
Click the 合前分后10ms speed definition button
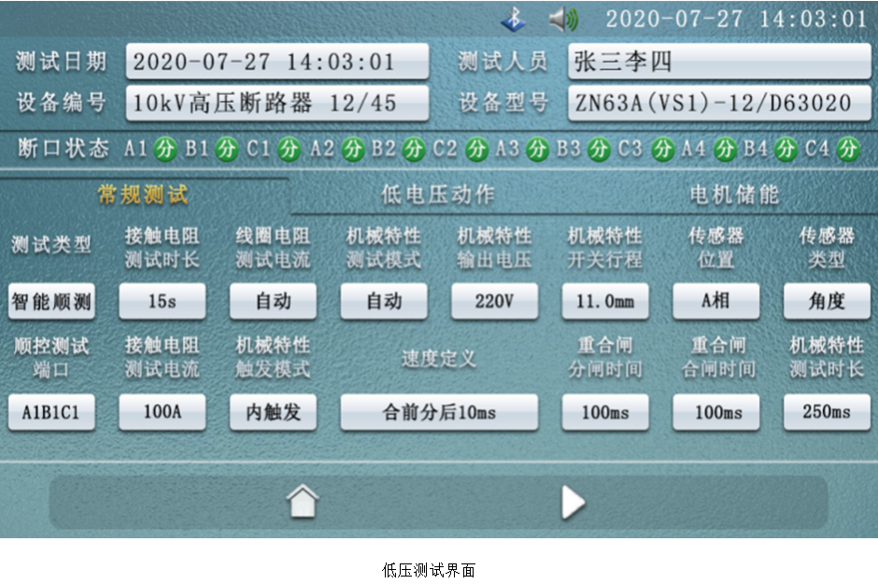point(439,412)
